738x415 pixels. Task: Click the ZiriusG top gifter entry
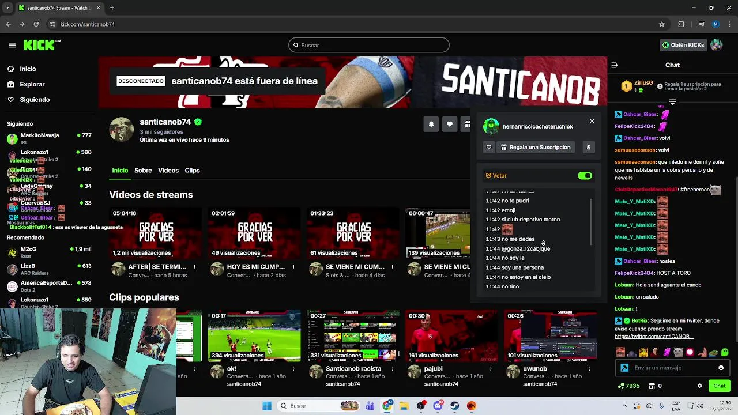637,86
